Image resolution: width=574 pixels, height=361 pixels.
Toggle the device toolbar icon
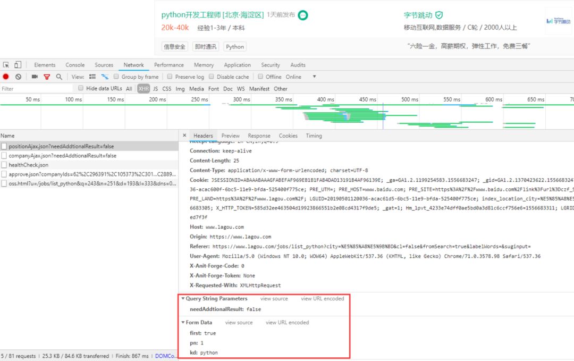coord(18,65)
